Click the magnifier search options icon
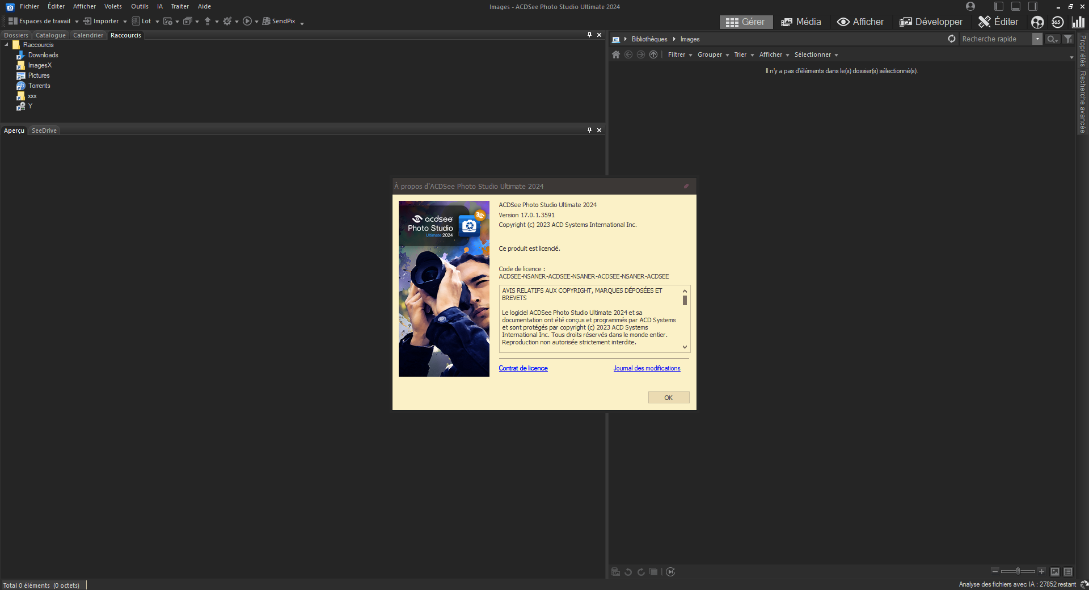The height and width of the screenshot is (590, 1089). tap(1052, 39)
